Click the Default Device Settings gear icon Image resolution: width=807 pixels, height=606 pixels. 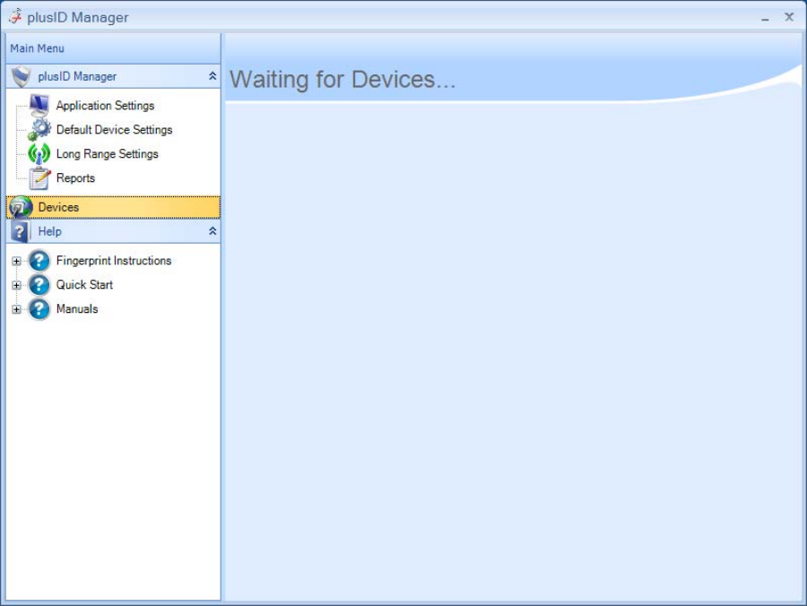point(39,129)
